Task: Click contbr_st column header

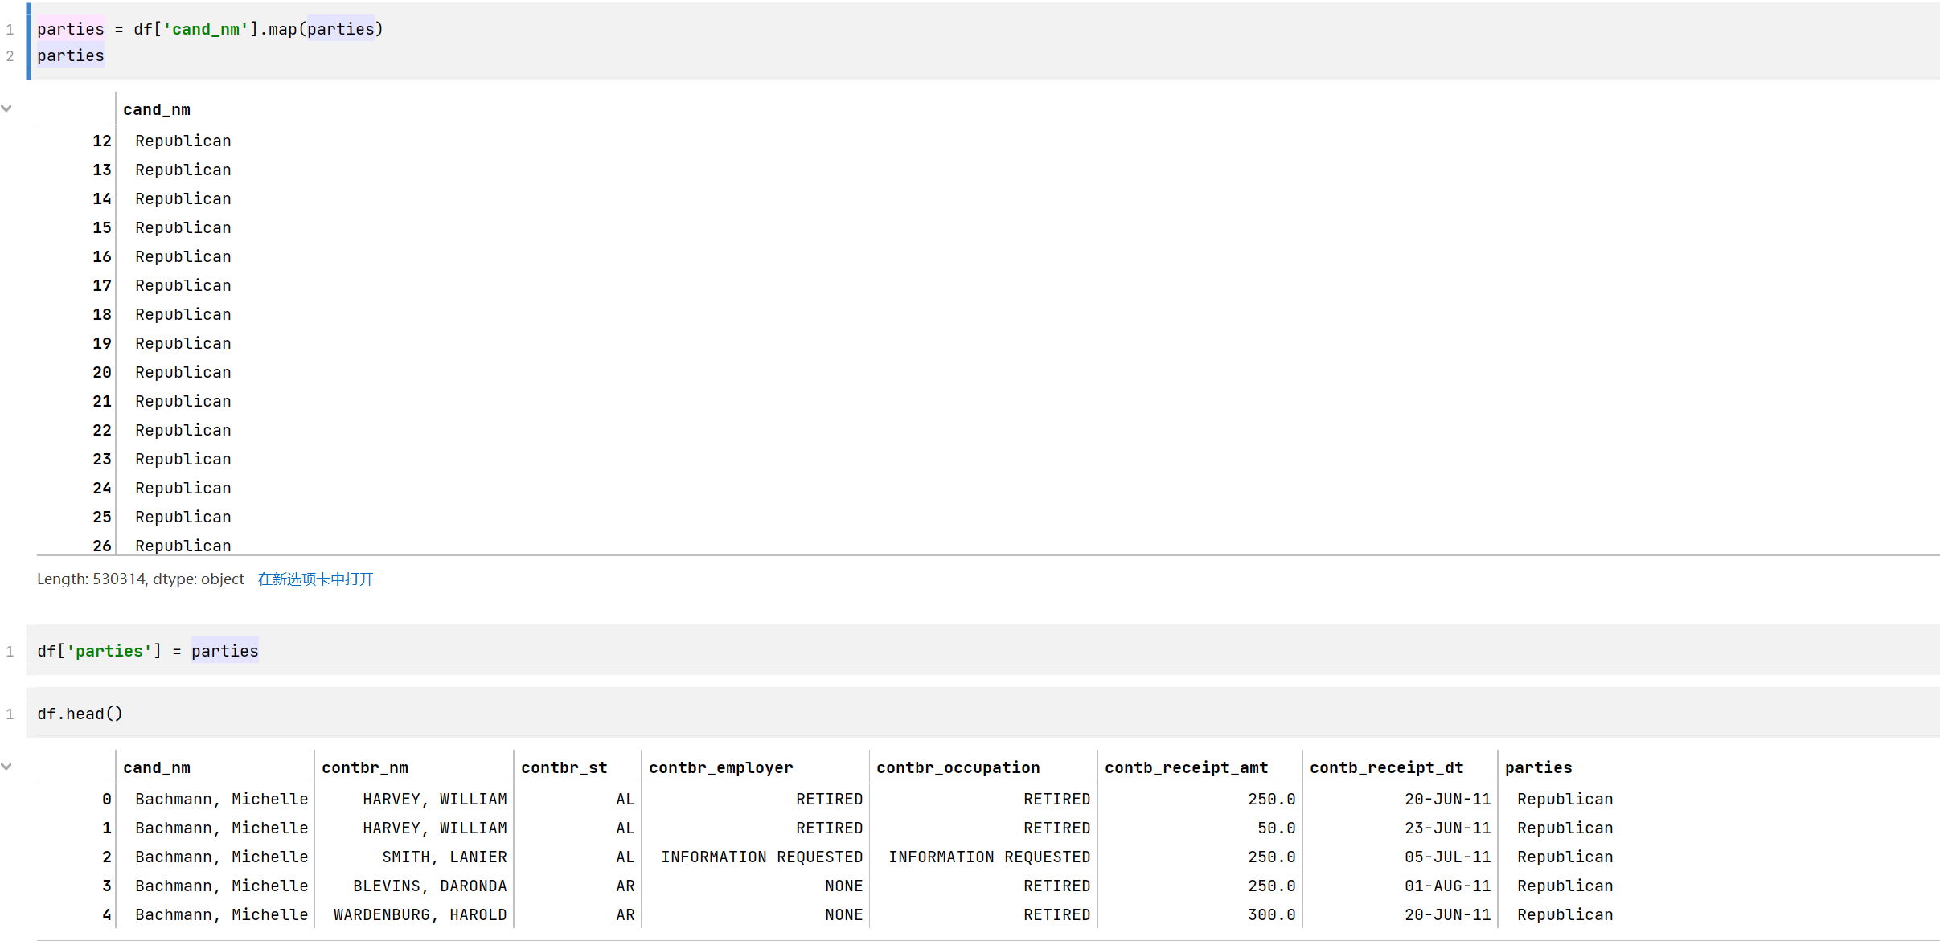Action: click(x=564, y=767)
